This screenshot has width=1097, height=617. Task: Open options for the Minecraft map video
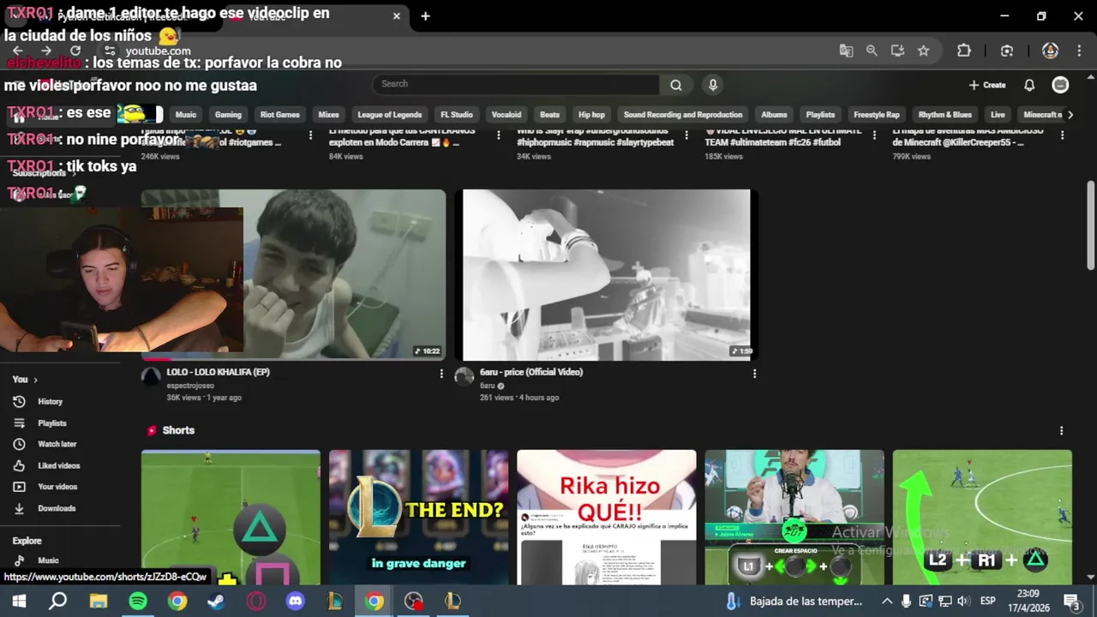(x=1062, y=135)
